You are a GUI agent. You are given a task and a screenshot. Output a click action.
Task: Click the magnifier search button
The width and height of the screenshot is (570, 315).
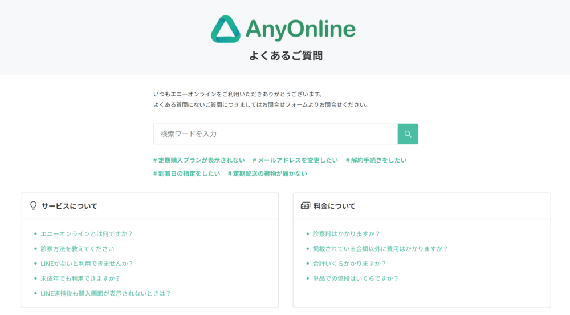(408, 134)
